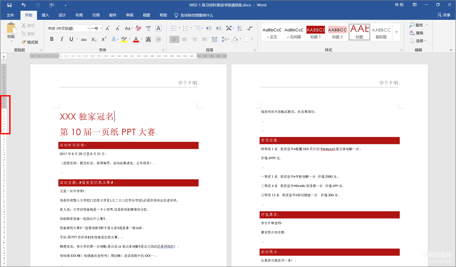Switch to the 设计 (Design) tab
This screenshot has height=267, width=456.
pyautogui.click(x=62, y=15)
